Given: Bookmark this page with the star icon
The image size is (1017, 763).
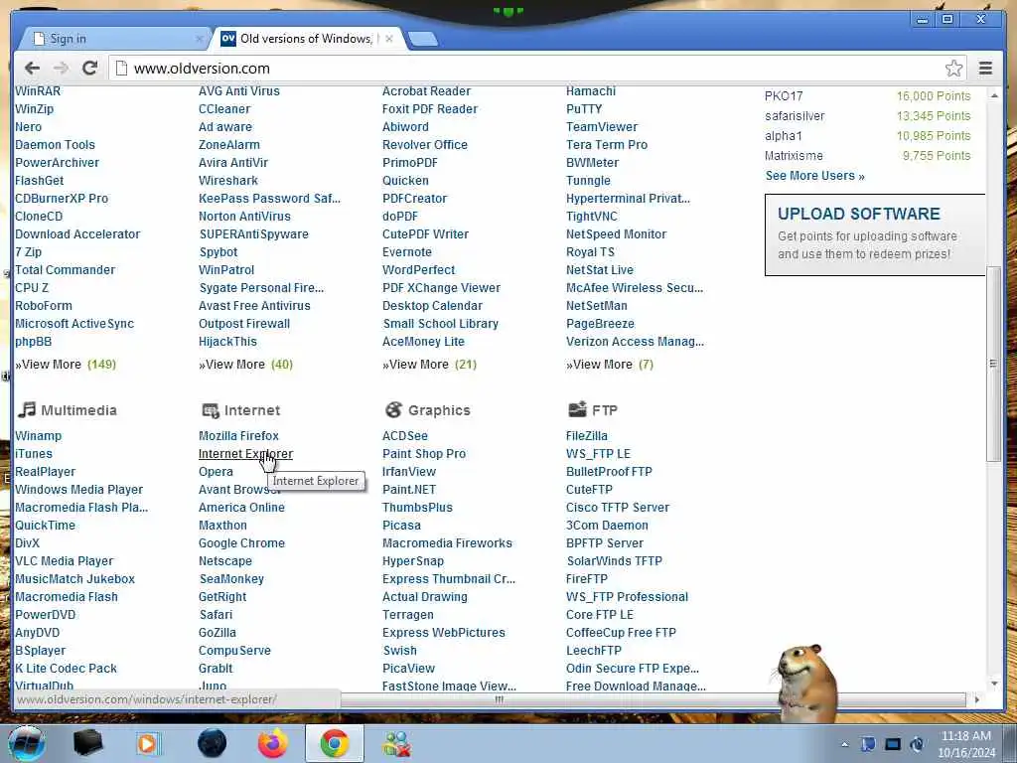Looking at the screenshot, I should (x=953, y=69).
